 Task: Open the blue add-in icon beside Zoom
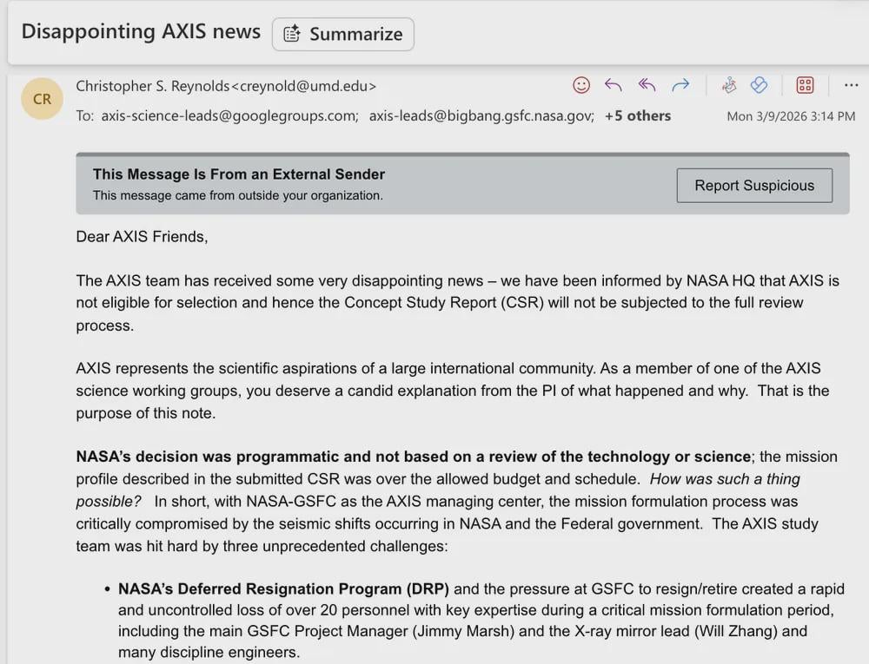click(760, 85)
